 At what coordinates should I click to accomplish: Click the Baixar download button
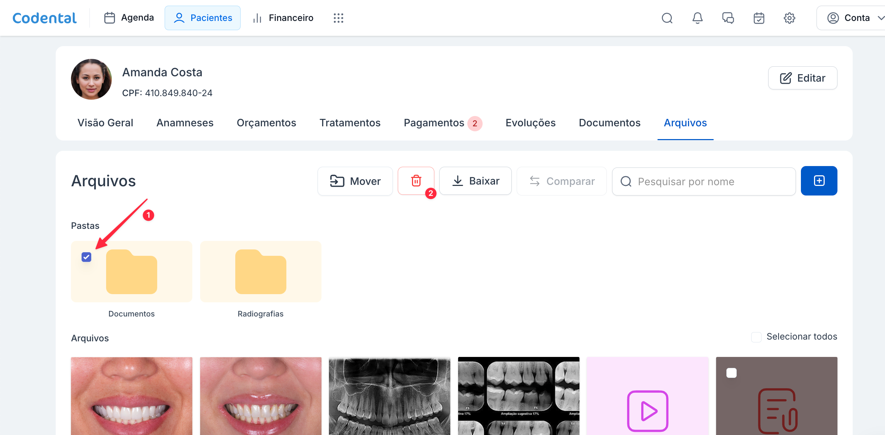click(x=475, y=181)
